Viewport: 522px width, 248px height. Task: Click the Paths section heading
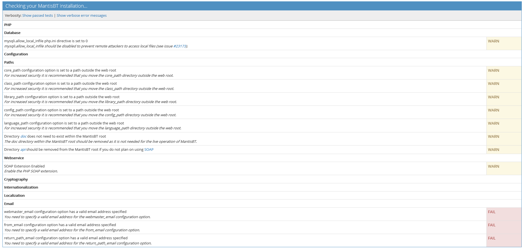pyautogui.click(x=9, y=62)
